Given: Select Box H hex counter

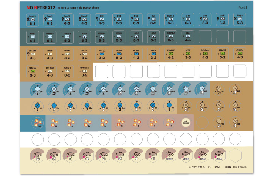Looking at the screenshot, I should (152, 155).
